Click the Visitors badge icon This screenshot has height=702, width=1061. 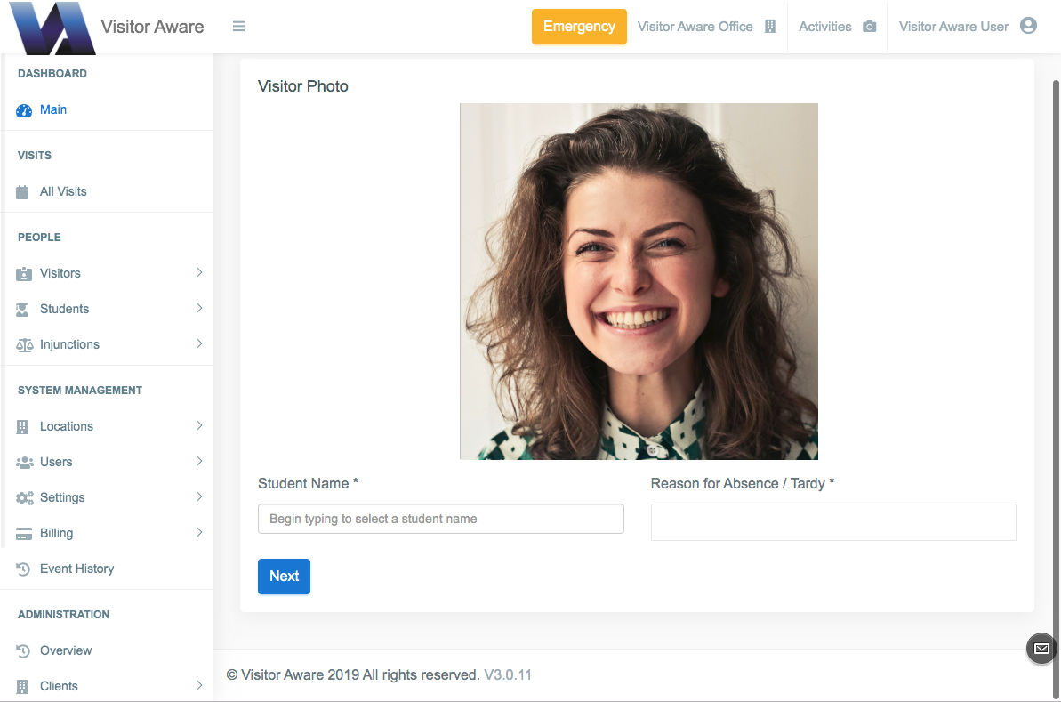(24, 274)
